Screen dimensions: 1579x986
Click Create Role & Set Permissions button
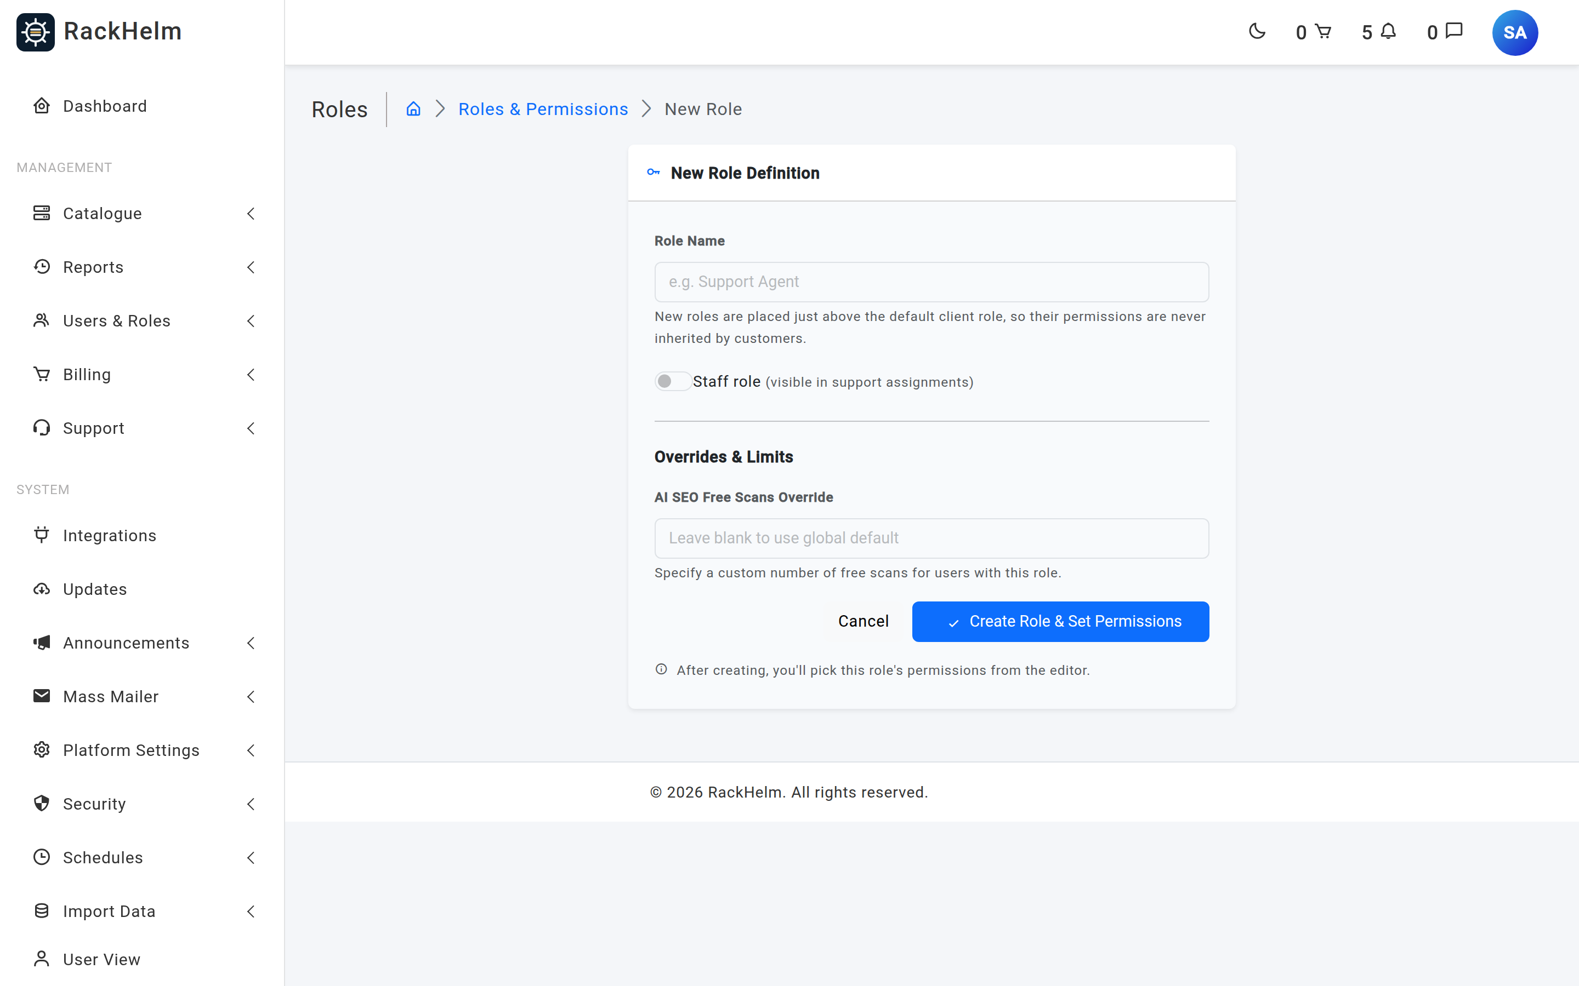tap(1060, 621)
